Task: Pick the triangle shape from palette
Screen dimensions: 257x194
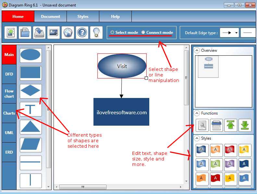Action: [x=31, y=127]
